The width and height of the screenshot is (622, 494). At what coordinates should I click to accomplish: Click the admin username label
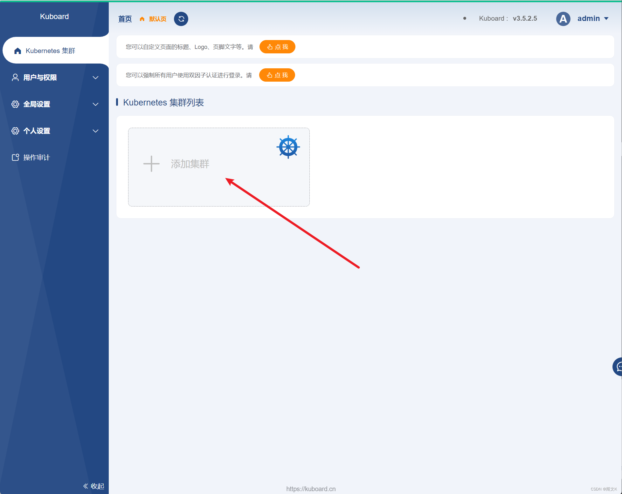(589, 18)
